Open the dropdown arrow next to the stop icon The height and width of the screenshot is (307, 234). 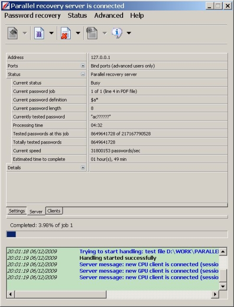click(78, 33)
